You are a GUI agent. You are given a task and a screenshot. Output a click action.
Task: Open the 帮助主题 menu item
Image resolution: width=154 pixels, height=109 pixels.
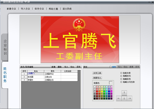click(x=53, y=9)
